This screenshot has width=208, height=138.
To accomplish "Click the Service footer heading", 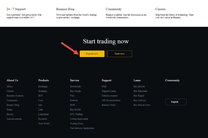I will [x=75, y=80].
